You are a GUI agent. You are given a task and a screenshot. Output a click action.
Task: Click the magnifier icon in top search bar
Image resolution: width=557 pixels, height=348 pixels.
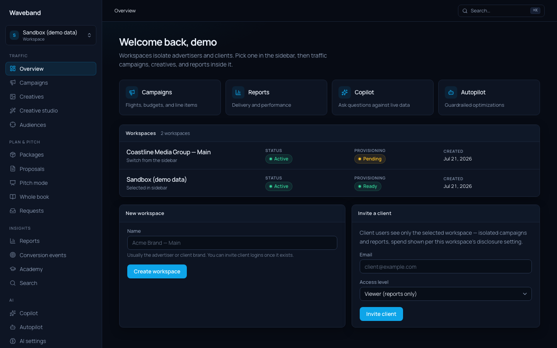pyautogui.click(x=465, y=11)
